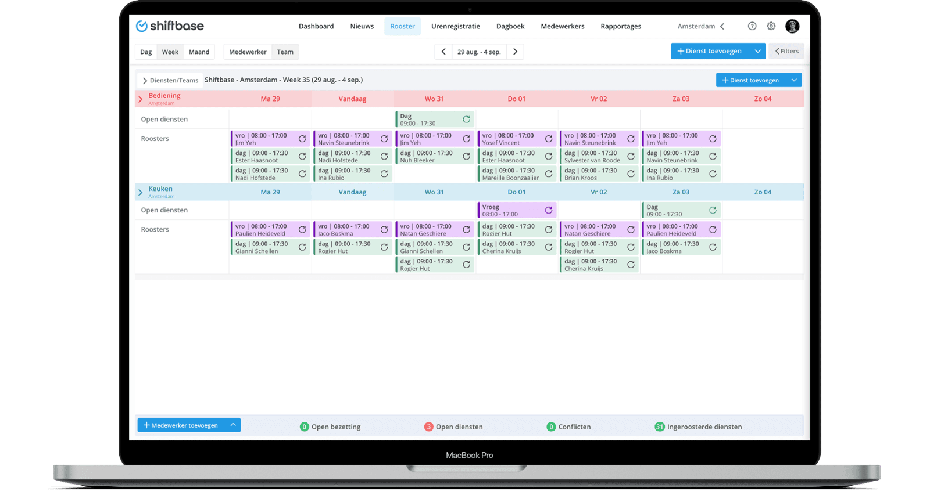930x502 pixels.
Task: Expand the Keuken team section
Action: pos(141,192)
